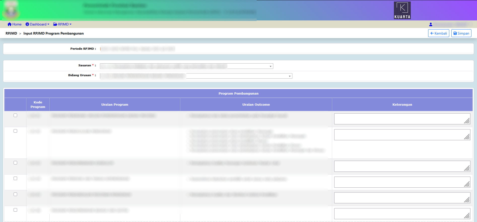
Task: Tick the third program row checkbox
Action: tap(15, 163)
